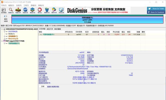This screenshot has width=166, height=100.
Task: Click the DiskGenius app icon in title bar
Action: click(x=2, y=2)
